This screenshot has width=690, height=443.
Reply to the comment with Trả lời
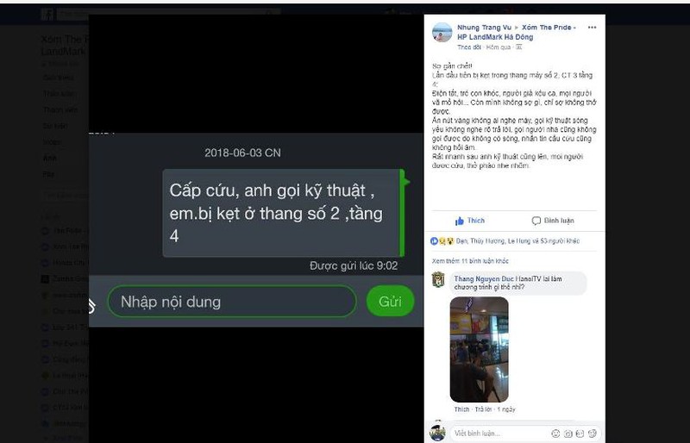point(483,409)
